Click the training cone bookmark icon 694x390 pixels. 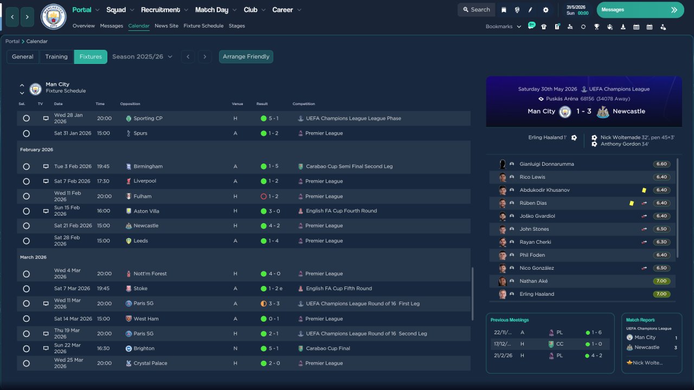tap(623, 27)
